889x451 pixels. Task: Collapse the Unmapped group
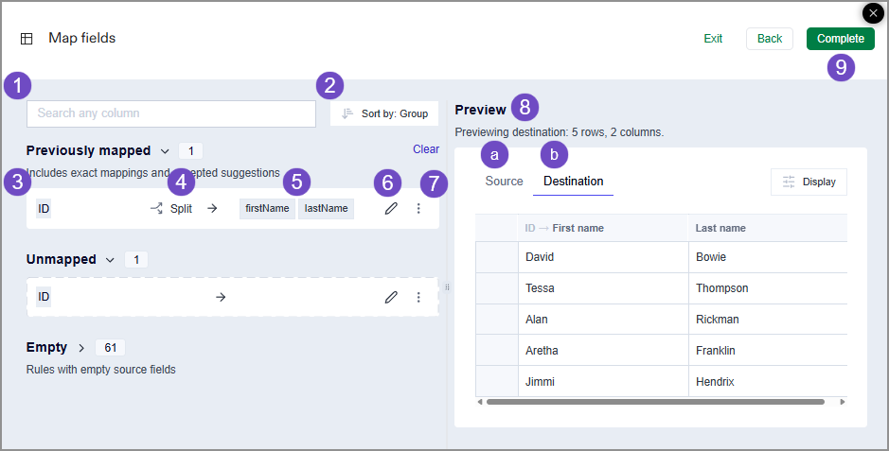click(111, 260)
